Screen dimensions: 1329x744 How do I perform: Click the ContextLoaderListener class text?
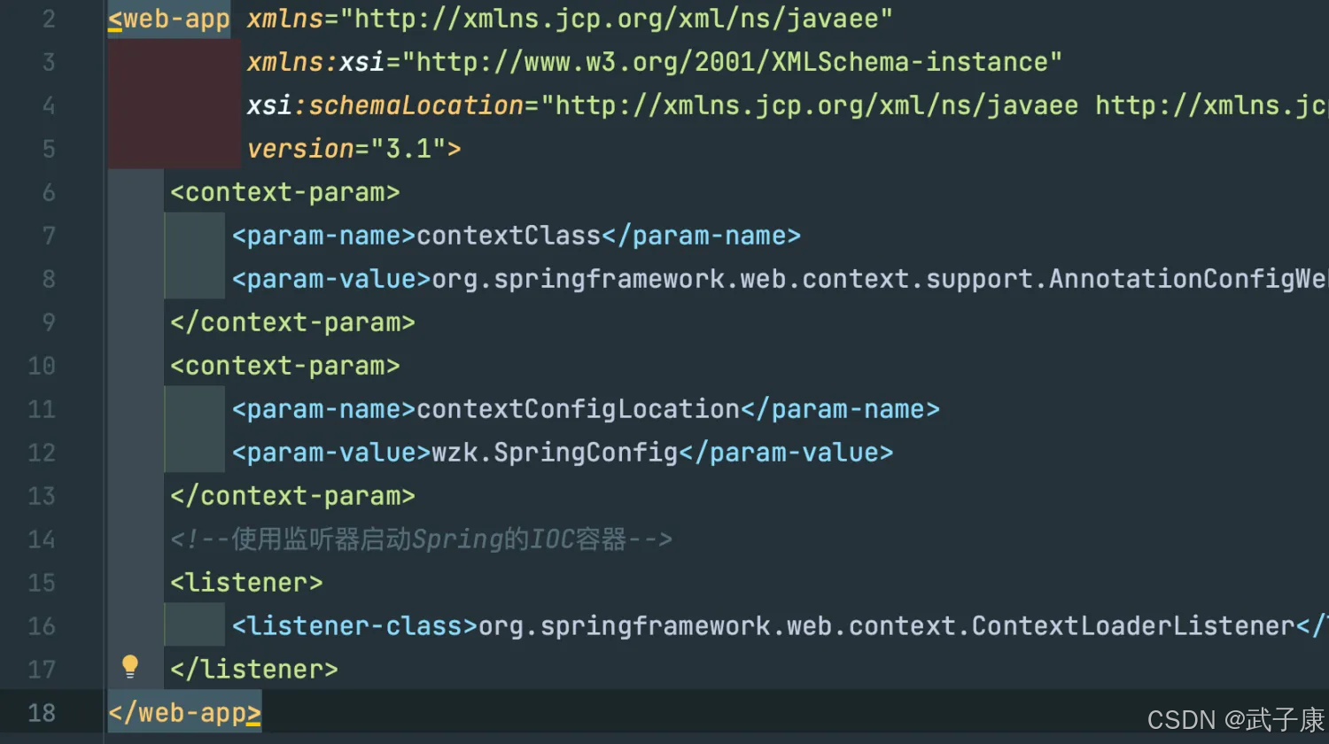(x=887, y=626)
